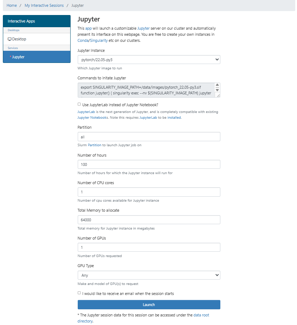Click the Desktop monitor icon in sidebar

pyautogui.click(x=10, y=39)
